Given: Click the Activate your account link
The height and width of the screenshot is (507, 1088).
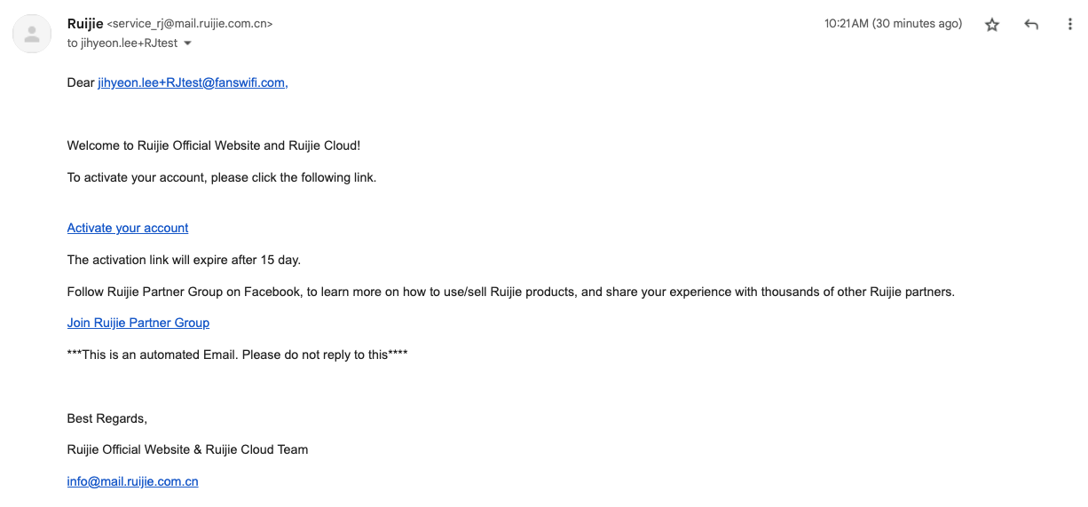Looking at the screenshot, I should pyautogui.click(x=128, y=228).
